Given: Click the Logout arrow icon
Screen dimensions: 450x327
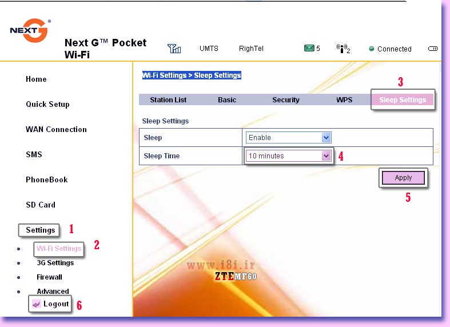Looking at the screenshot, I should click(x=36, y=304).
